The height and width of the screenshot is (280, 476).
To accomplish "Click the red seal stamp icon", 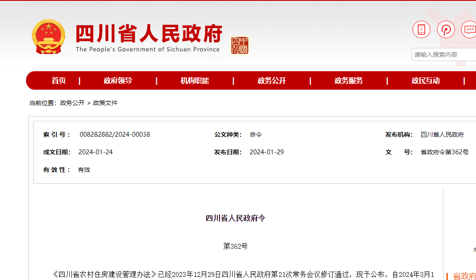I will (240, 46).
